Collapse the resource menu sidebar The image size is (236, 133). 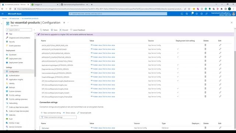[x=34, y=30]
